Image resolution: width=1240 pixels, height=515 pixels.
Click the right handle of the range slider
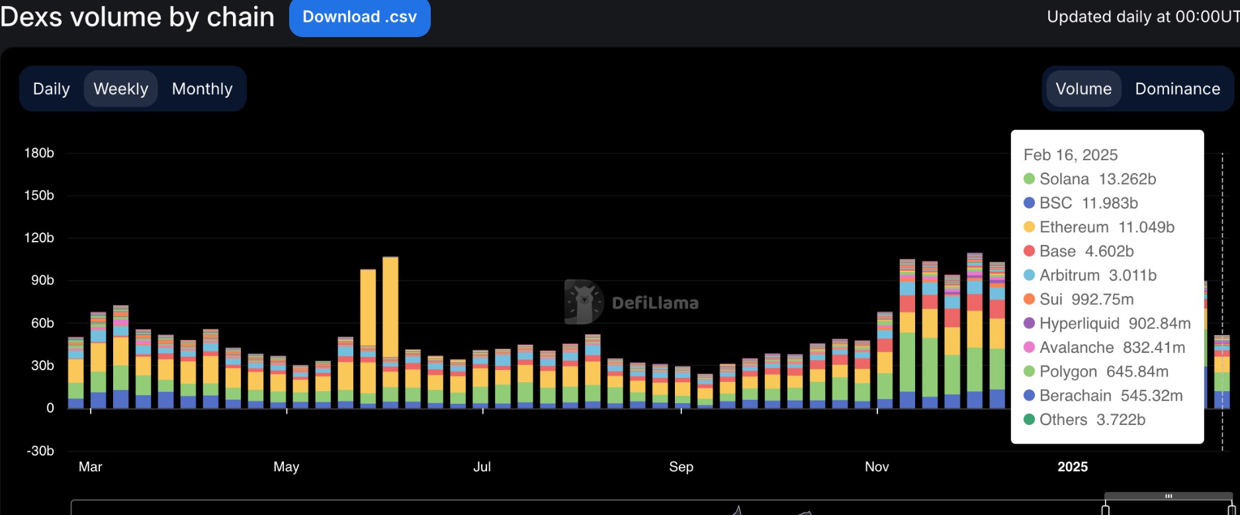pyautogui.click(x=1231, y=508)
